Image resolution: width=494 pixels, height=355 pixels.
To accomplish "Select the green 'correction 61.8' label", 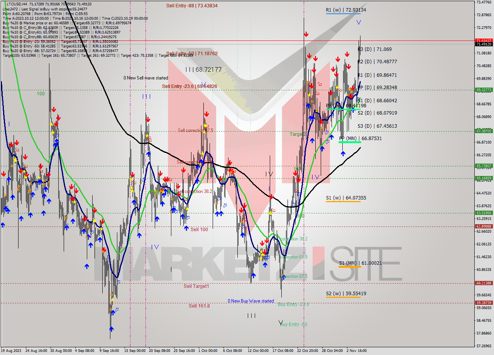I will pyautogui.click(x=294, y=257).
